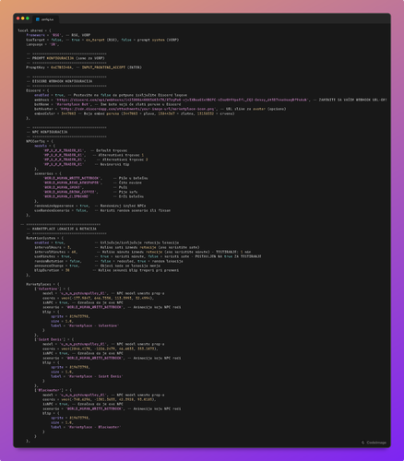This screenshot has width=404, height=461.
Task: Click the 'intervalHours' line
Action: 117,247
